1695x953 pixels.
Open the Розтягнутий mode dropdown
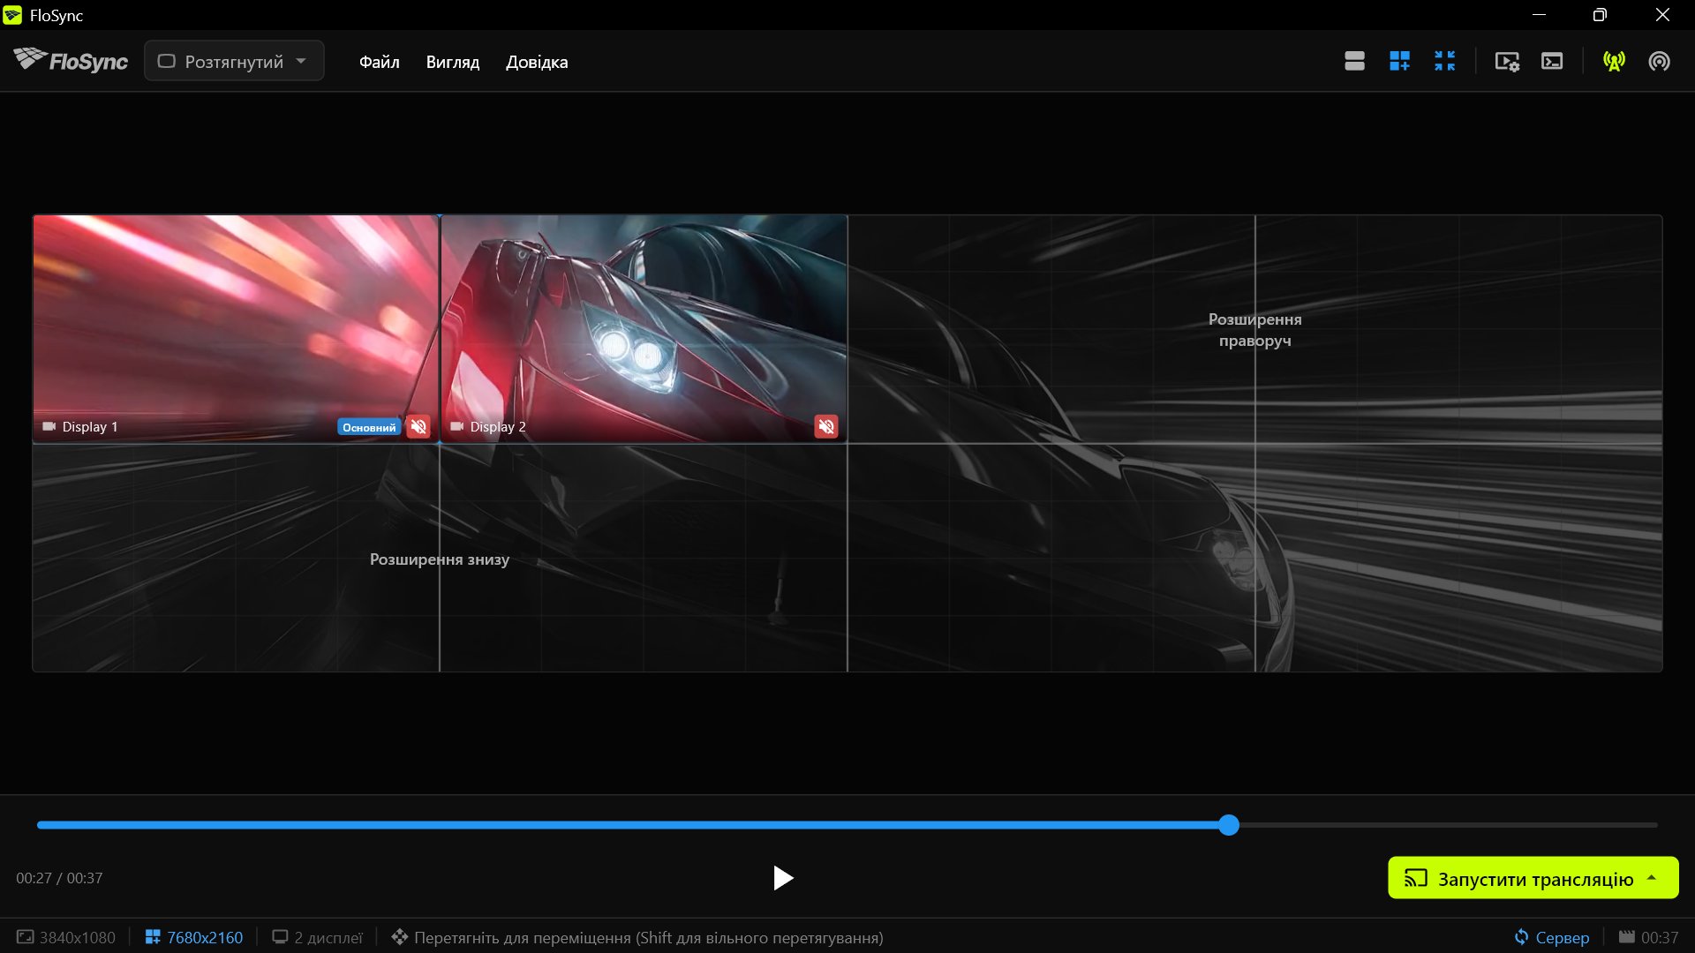tap(234, 61)
